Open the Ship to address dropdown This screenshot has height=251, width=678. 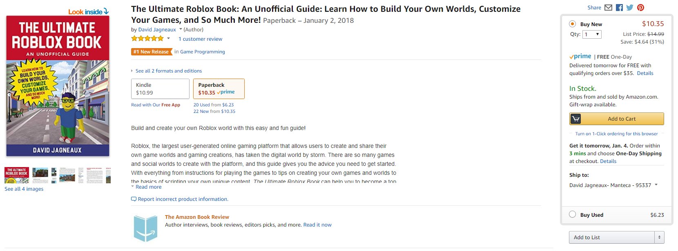click(x=613, y=185)
